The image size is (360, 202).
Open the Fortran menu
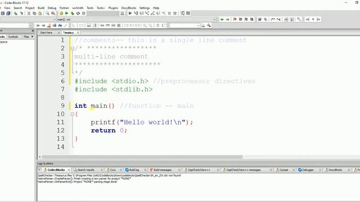click(64, 8)
